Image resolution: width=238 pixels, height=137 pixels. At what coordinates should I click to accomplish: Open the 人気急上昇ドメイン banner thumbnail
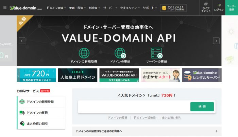(x=78, y=75)
